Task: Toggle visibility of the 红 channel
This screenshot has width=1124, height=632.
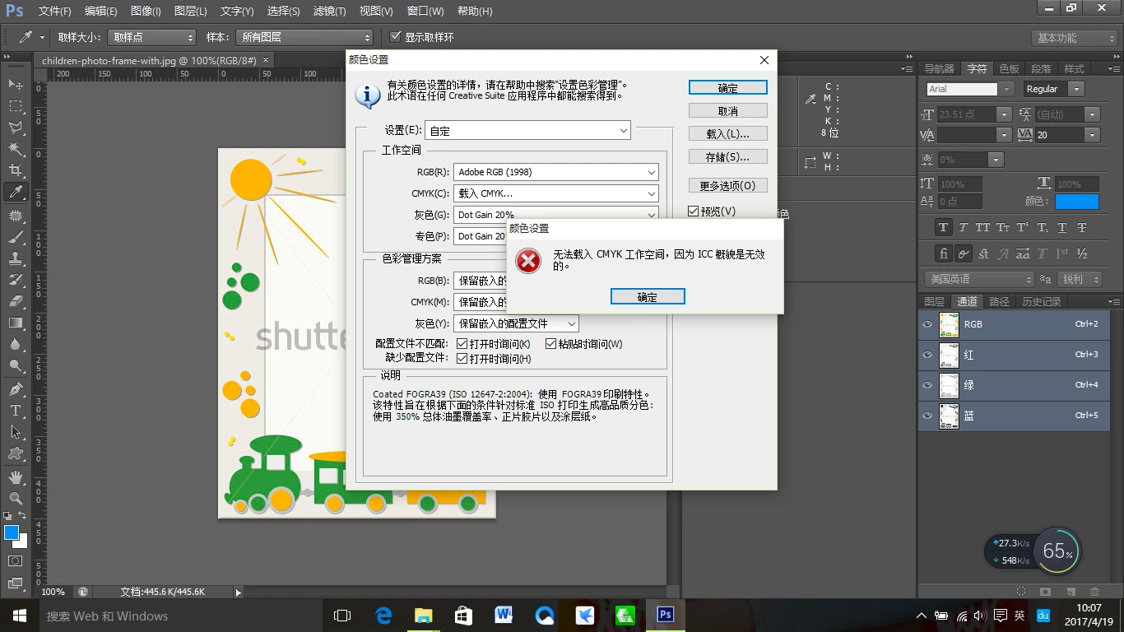Action: point(927,355)
